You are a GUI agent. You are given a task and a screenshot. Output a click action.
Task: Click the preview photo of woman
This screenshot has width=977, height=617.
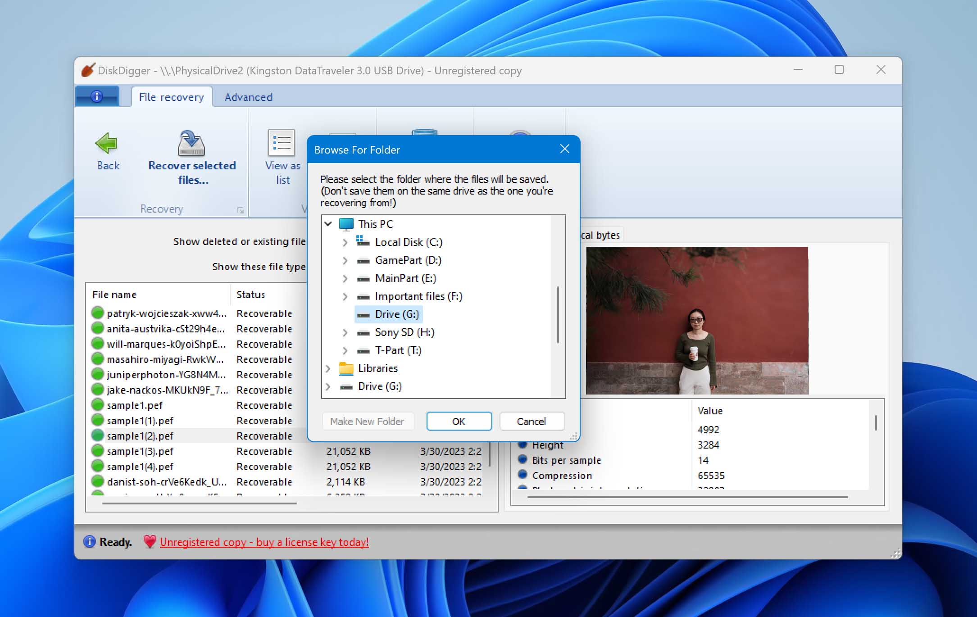click(x=697, y=321)
